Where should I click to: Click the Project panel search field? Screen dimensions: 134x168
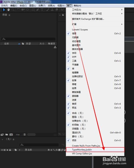(29, 39)
